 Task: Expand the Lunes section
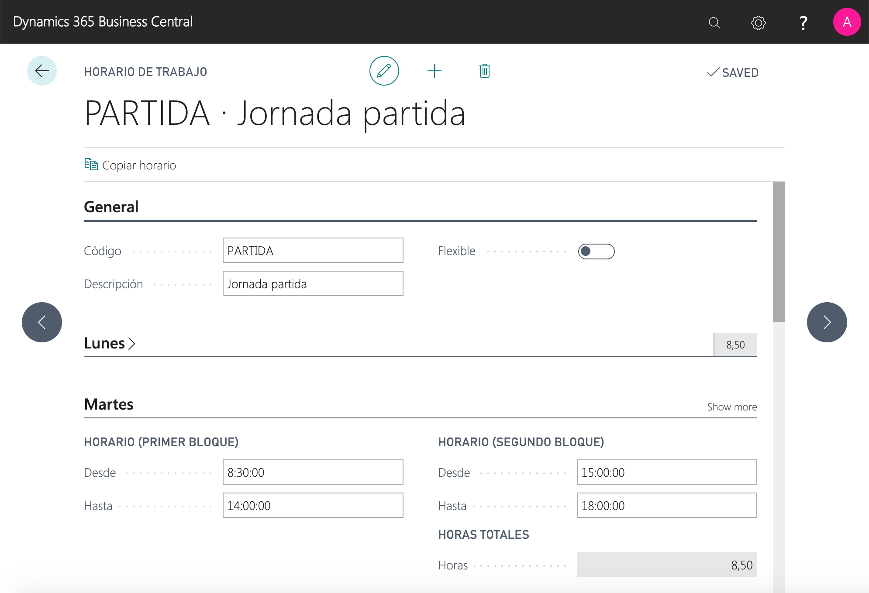(110, 344)
